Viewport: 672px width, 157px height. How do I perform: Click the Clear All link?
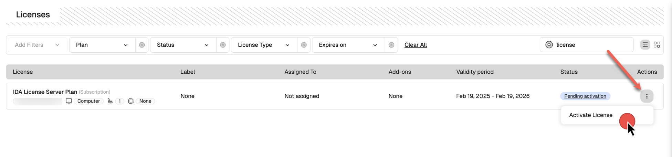(x=416, y=45)
